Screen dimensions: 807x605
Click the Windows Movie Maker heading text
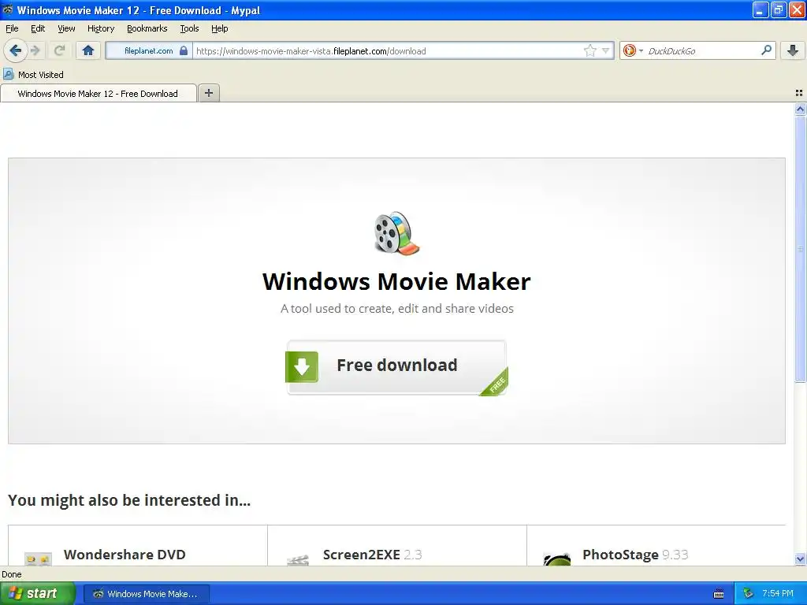tap(397, 281)
